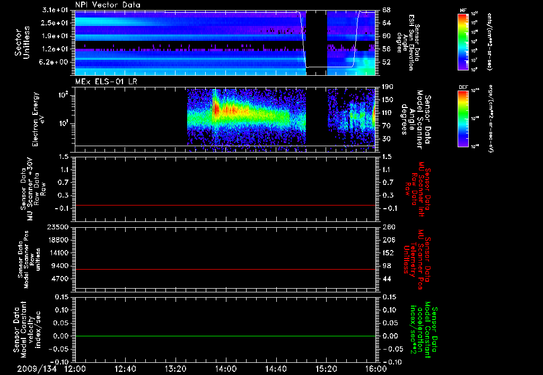Click the 110 scanner angle tick label

pyautogui.click(x=388, y=113)
